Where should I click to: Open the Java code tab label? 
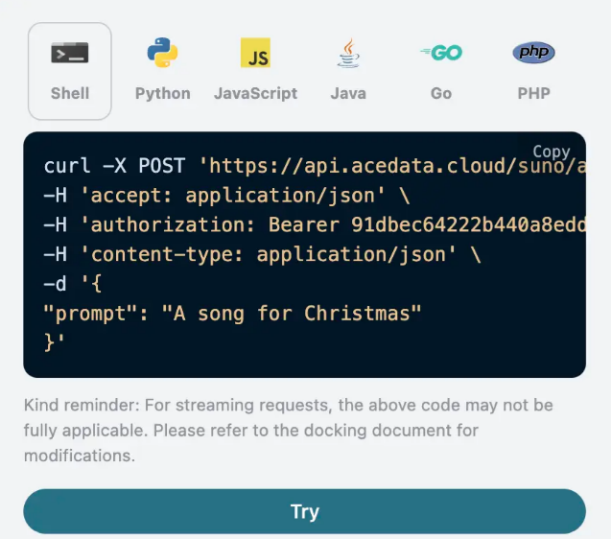[x=348, y=94]
